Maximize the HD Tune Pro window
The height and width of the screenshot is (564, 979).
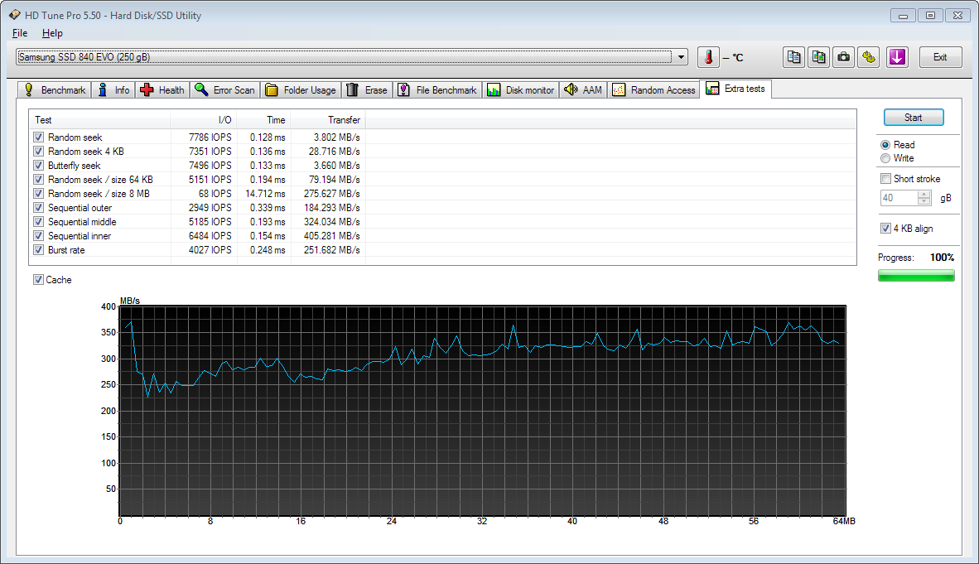[930, 16]
